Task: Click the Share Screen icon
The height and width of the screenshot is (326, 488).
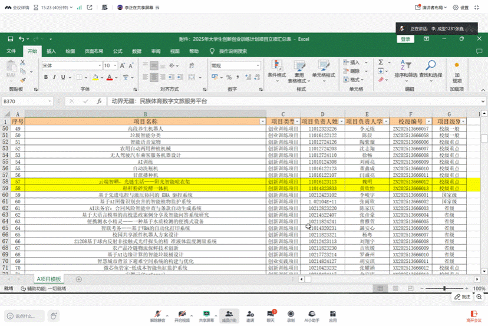Action: [206, 314]
